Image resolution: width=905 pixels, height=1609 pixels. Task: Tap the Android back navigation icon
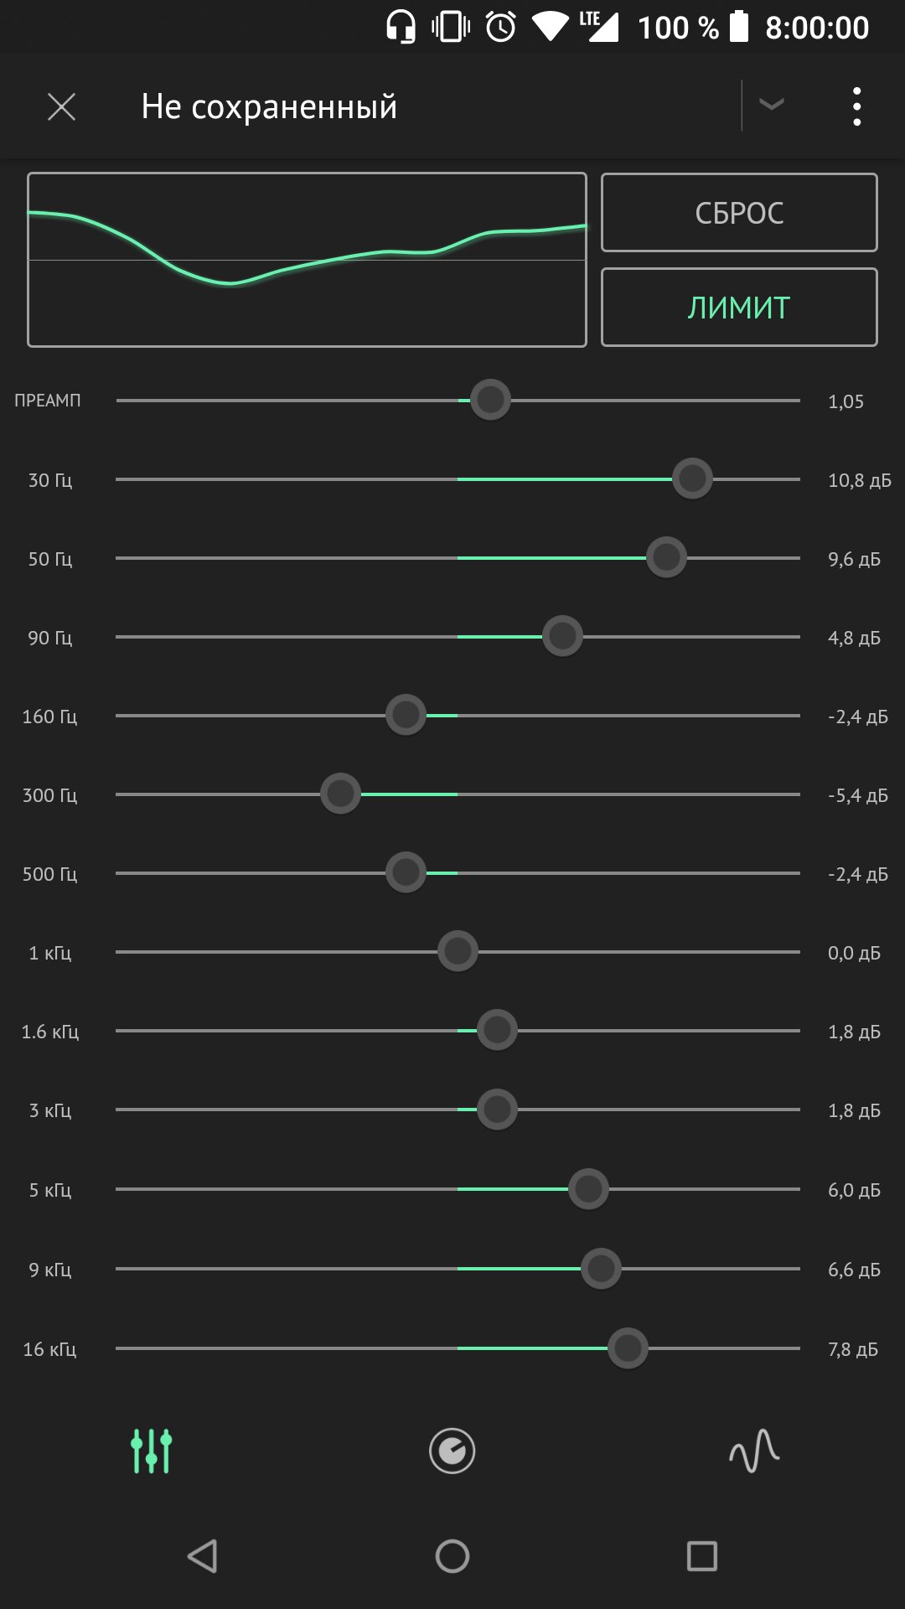click(x=202, y=1556)
